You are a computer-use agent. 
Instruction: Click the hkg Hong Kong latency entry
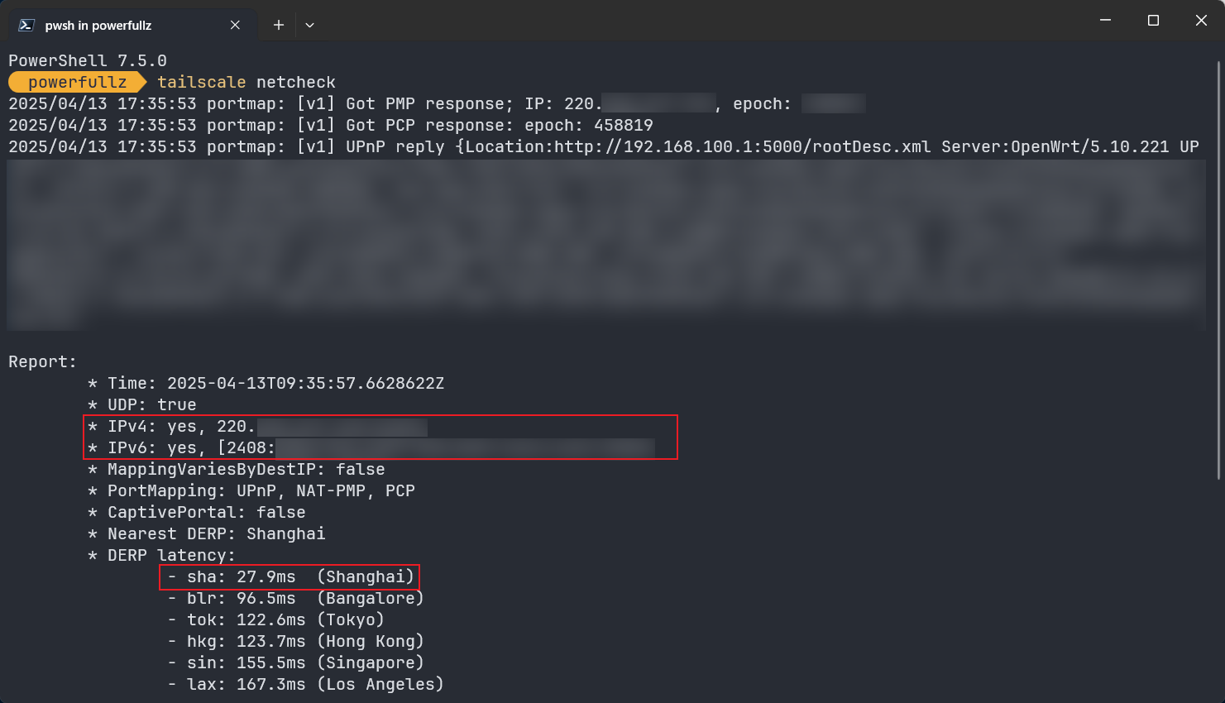[x=295, y=641]
